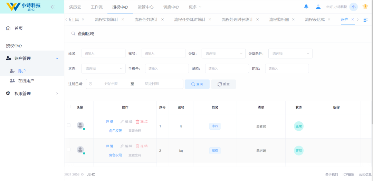Click 编辑 for the 李四 row
373x181 pixels.
pos(126,122)
